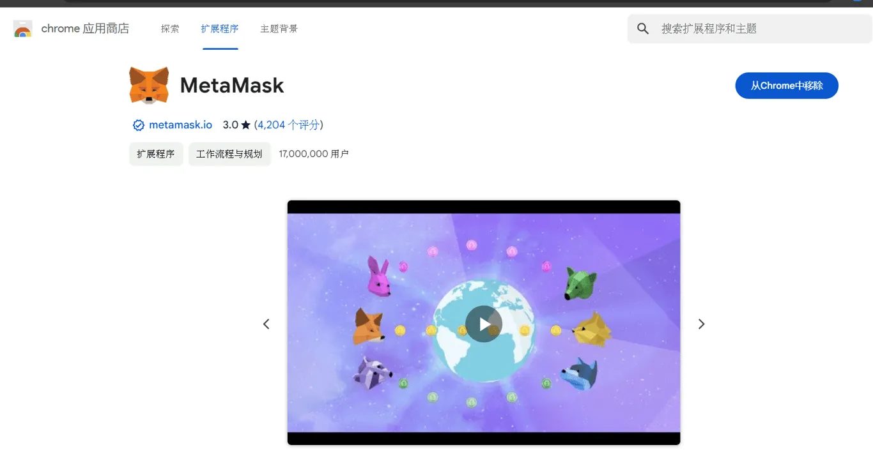This screenshot has height=454, width=873.
Task: Play the MetaMask promo video
Action: pyautogui.click(x=484, y=324)
